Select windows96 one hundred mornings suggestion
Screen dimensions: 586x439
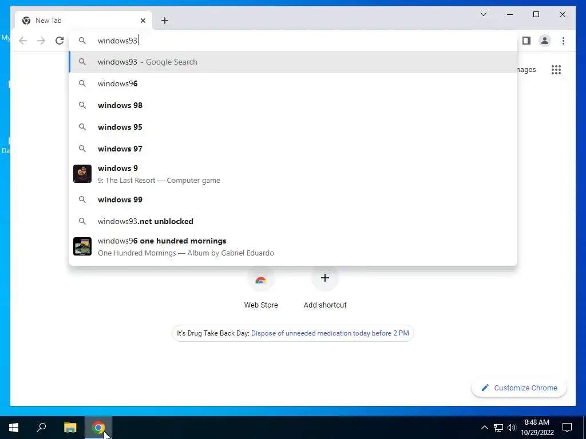click(293, 247)
